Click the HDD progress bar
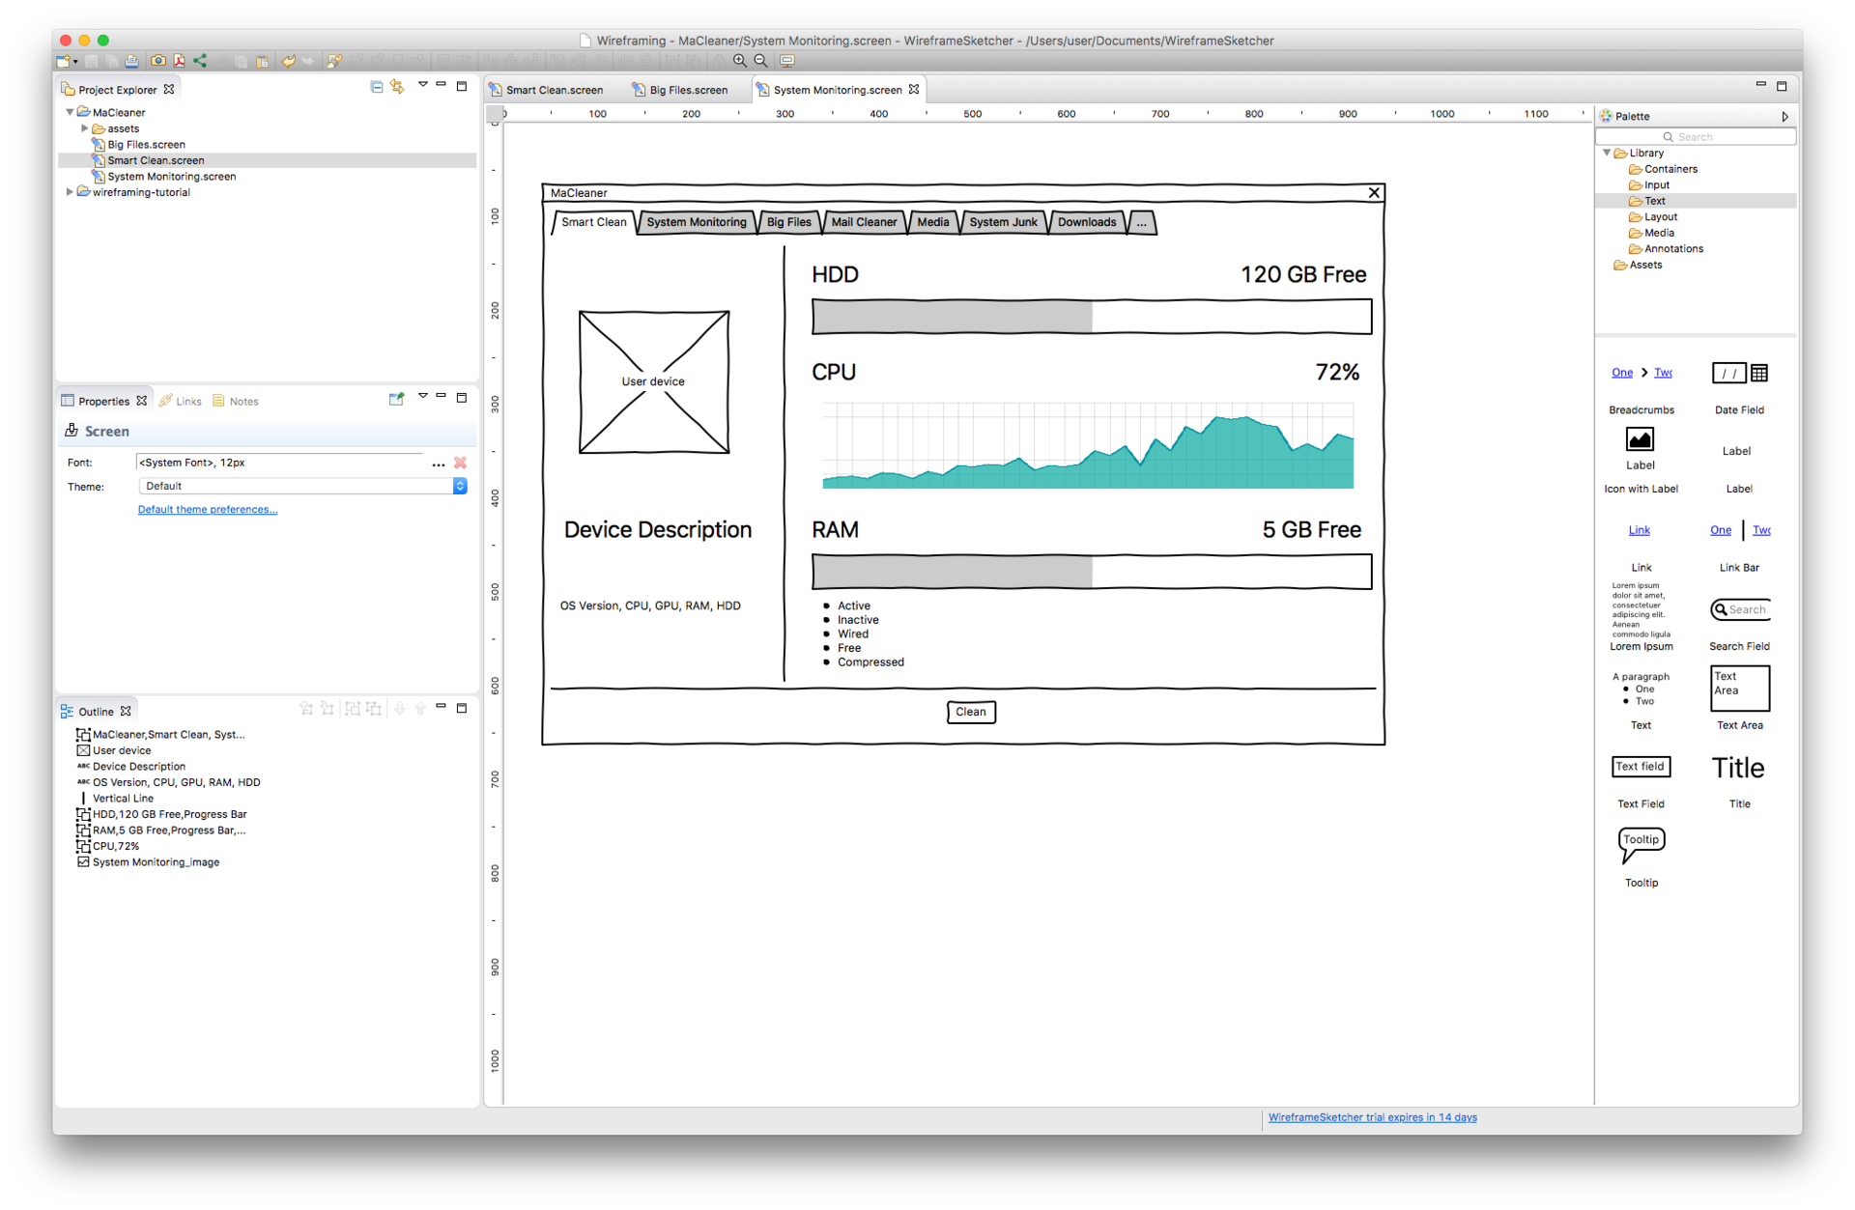Image resolution: width=1855 pixels, height=1210 pixels. coord(1091,317)
